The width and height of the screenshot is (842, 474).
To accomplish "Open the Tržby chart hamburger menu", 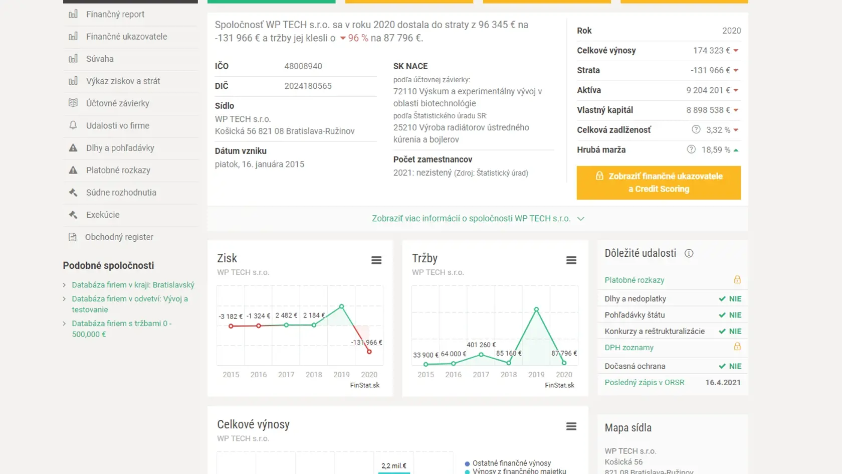I will 571,260.
